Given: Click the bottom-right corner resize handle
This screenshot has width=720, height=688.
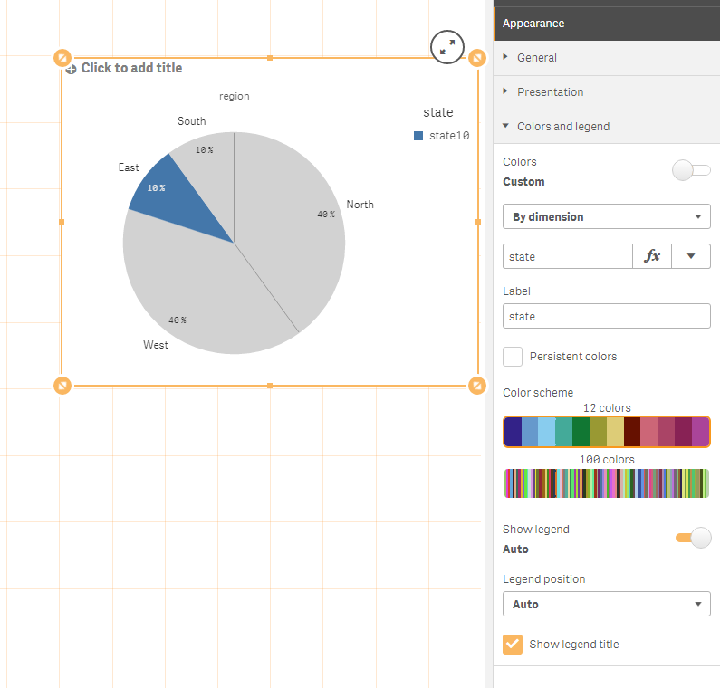Looking at the screenshot, I should [477, 386].
